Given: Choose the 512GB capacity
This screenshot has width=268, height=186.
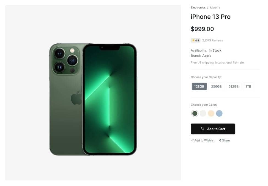Looking at the screenshot, I should pos(234,87).
